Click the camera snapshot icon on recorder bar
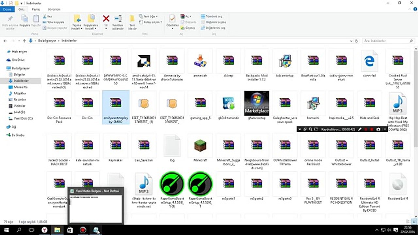The image size is (418, 235). [378, 129]
